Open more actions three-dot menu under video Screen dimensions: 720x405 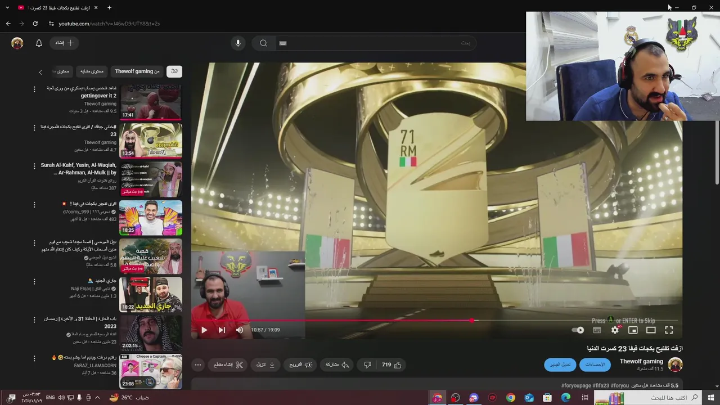coord(198,364)
